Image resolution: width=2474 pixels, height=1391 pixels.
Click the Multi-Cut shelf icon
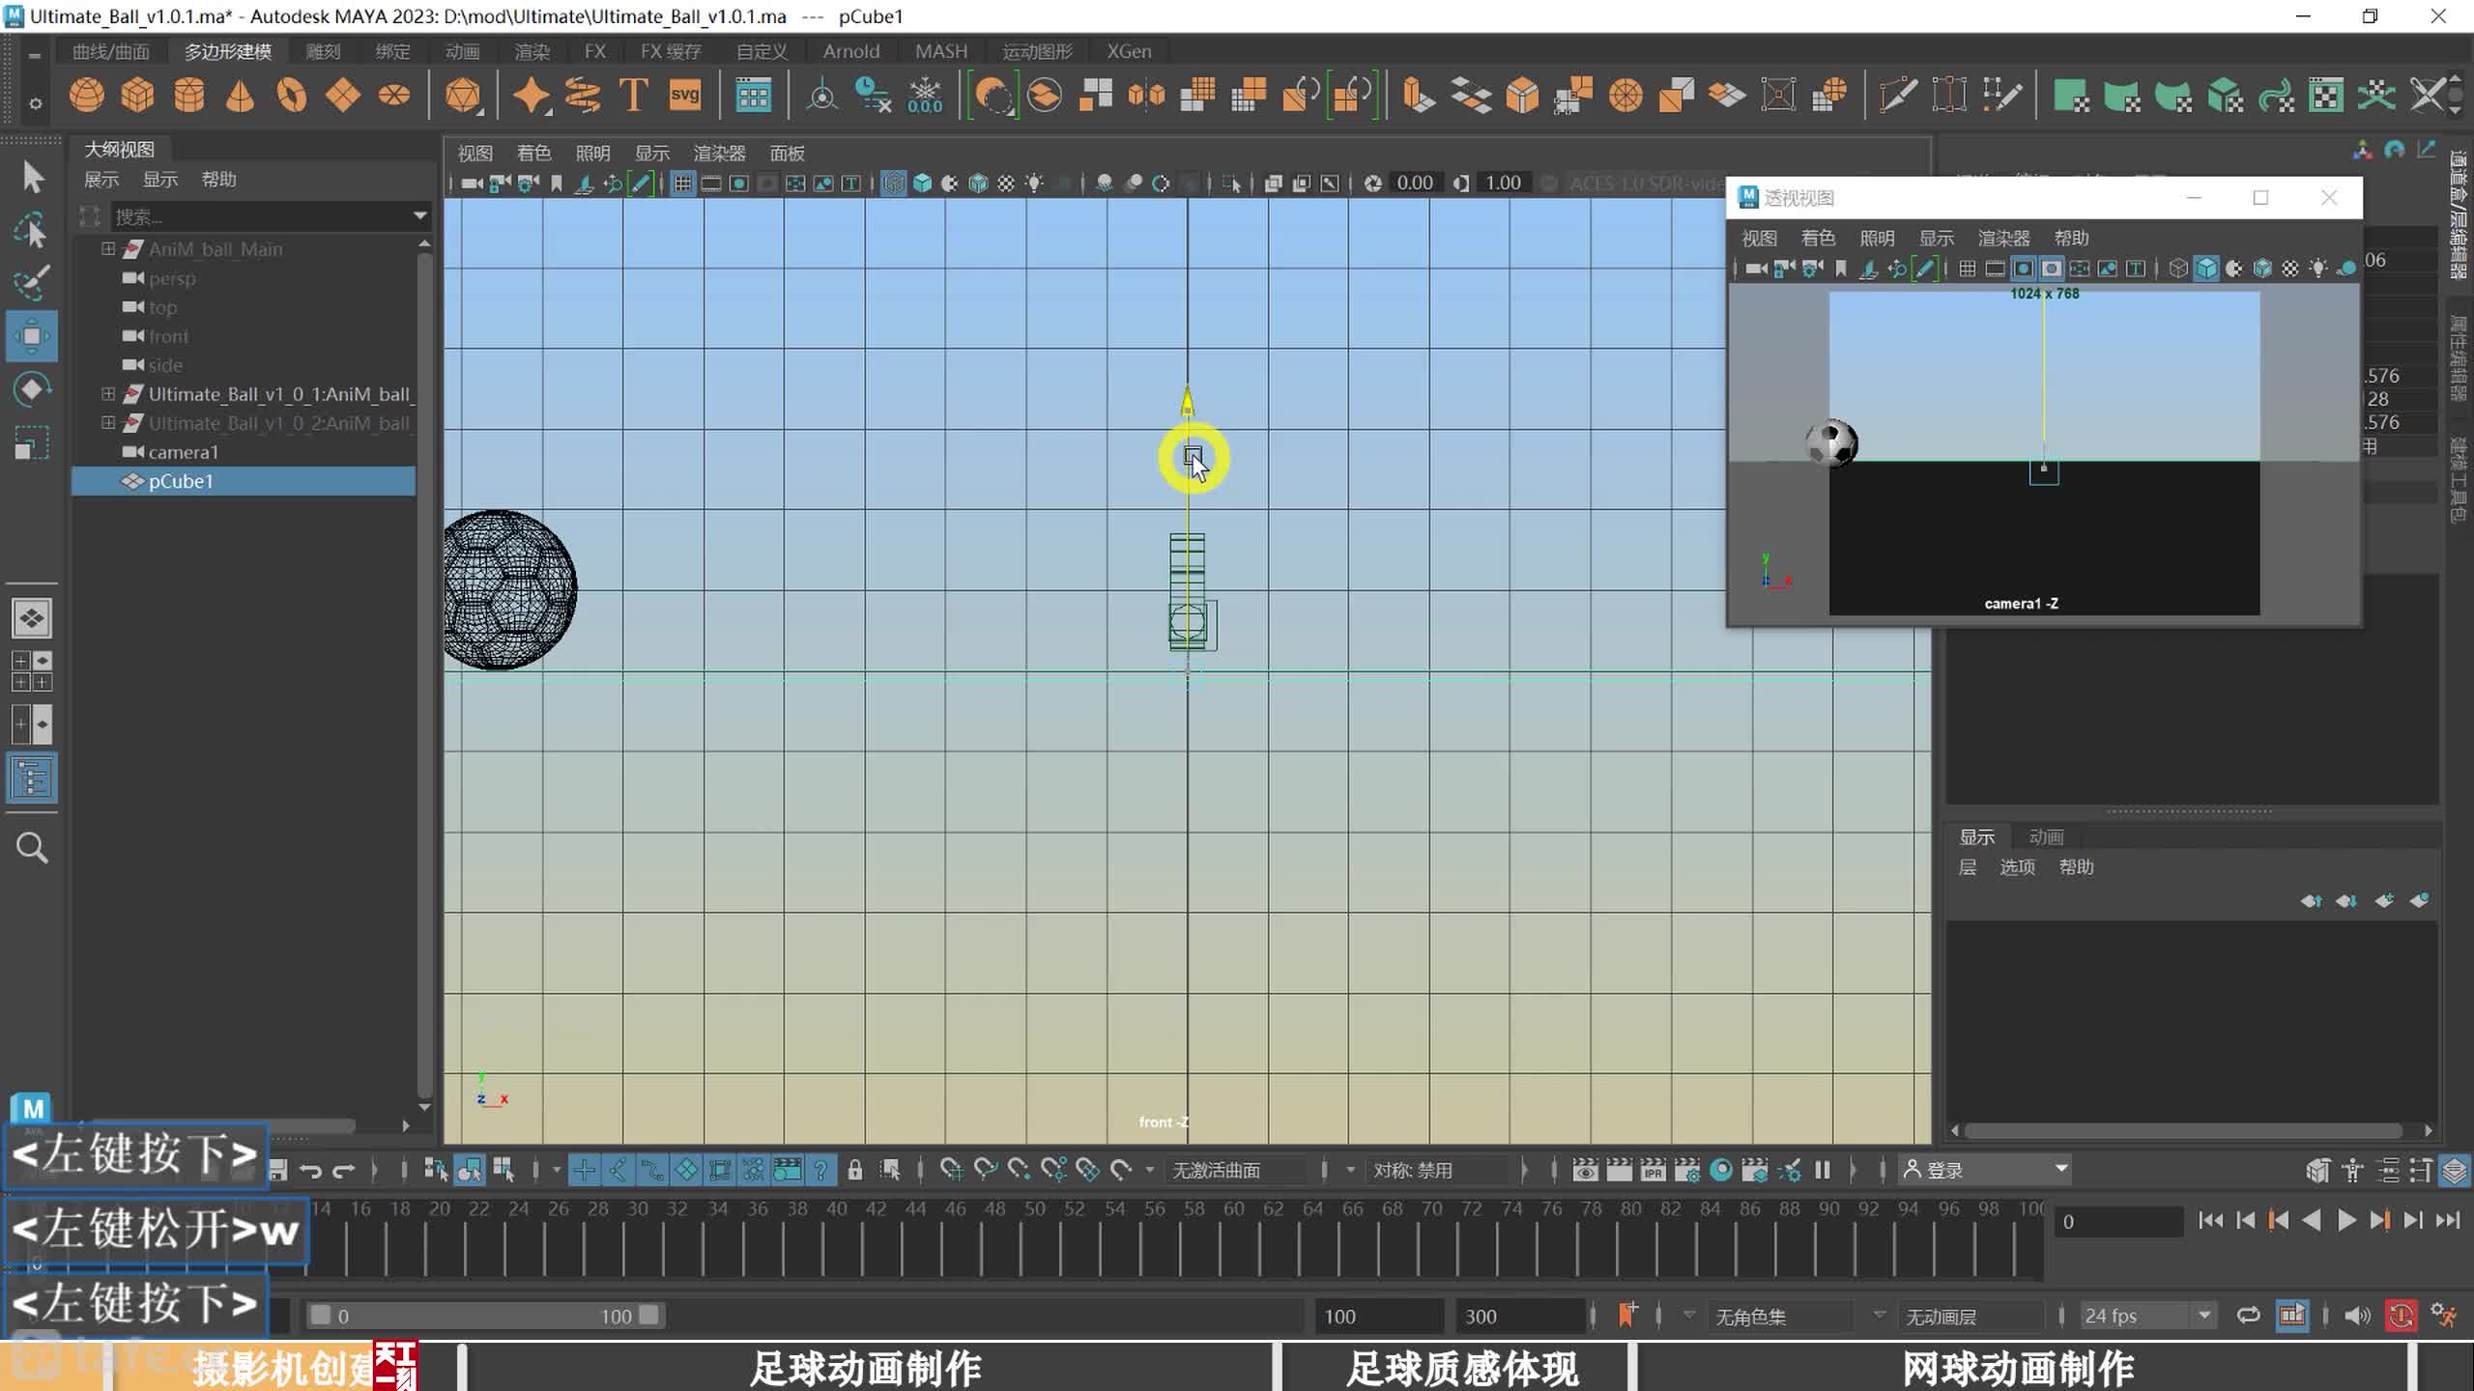coord(1897,96)
